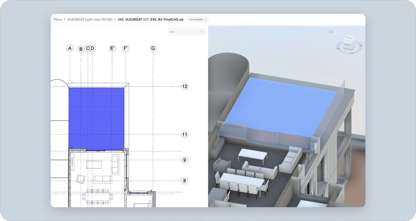
Task: Select grid level marker 8
Action: pyautogui.click(x=184, y=180)
